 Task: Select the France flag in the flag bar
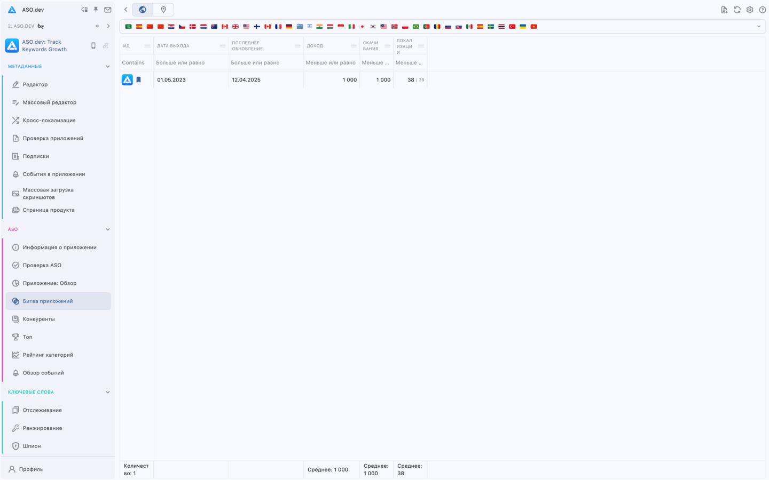[x=278, y=26]
